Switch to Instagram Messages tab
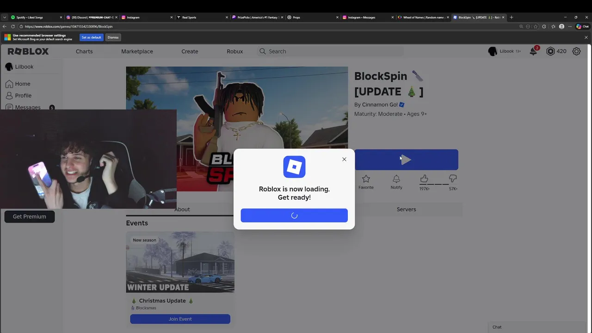Image resolution: width=592 pixels, height=333 pixels. 368,17
